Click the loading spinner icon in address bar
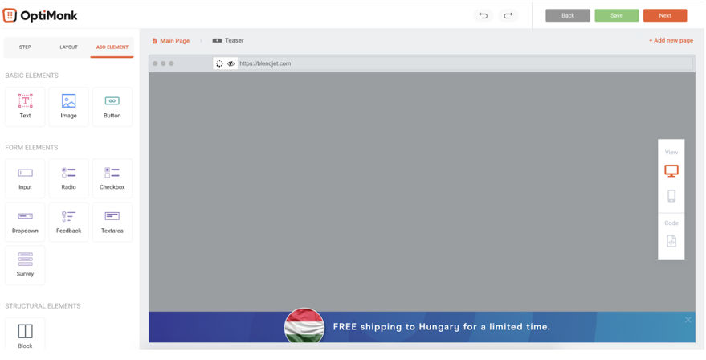Viewport: 706px width, 360px height. coord(219,63)
